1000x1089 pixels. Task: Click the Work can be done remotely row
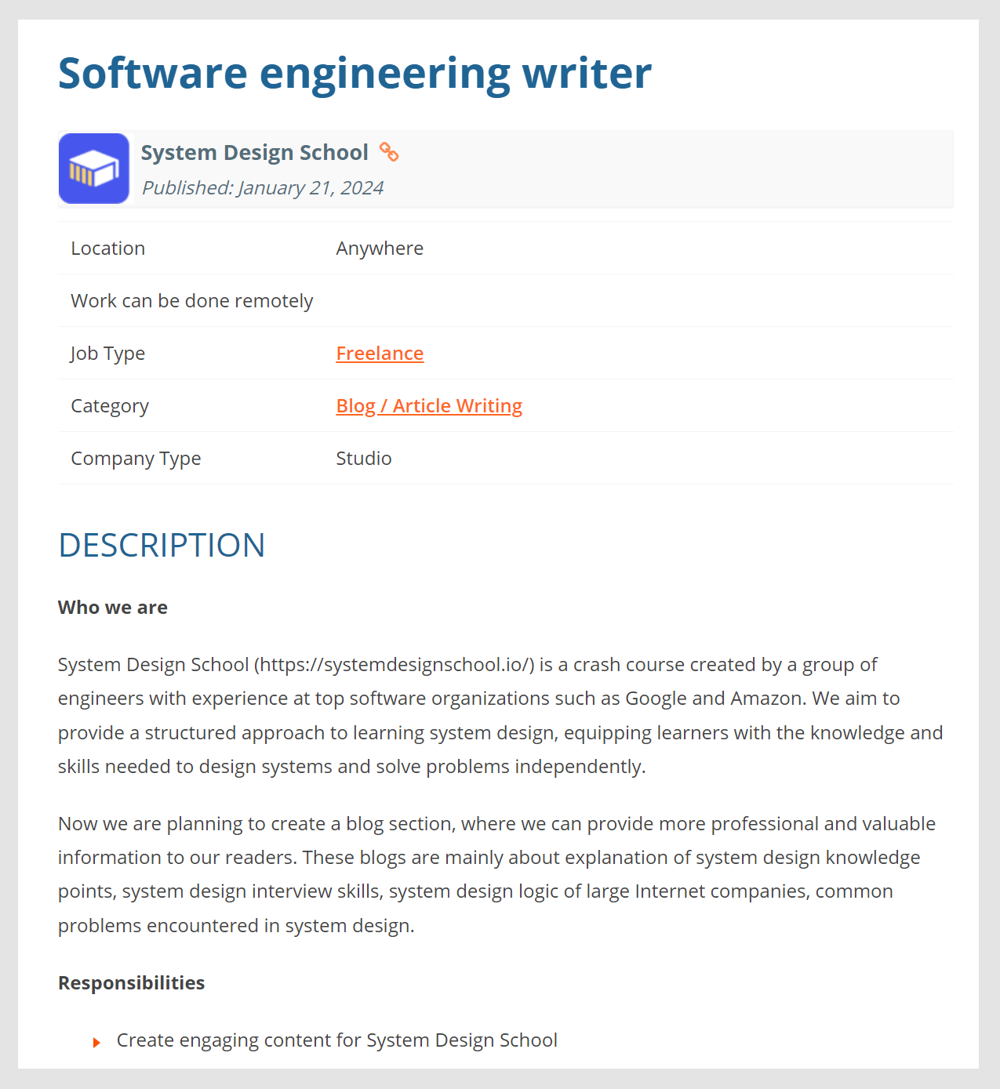tap(192, 300)
